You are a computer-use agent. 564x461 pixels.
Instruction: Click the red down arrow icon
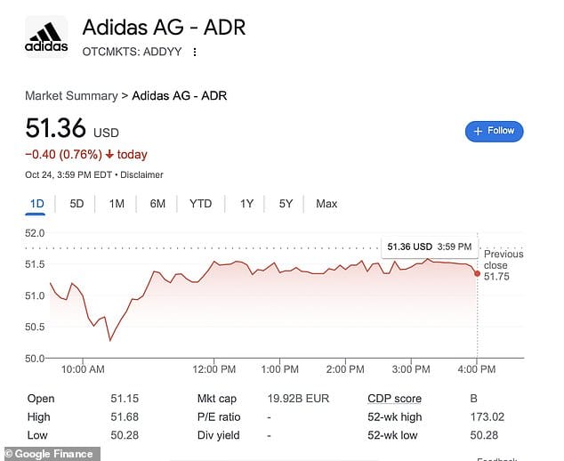(109, 155)
